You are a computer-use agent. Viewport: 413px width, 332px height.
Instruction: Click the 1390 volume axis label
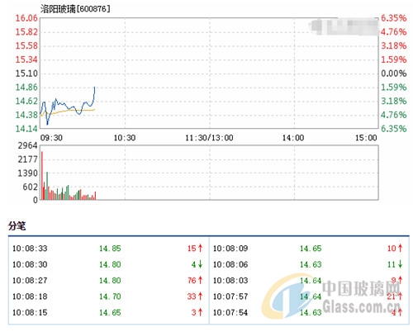pyautogui.click(x=27, y=173)
